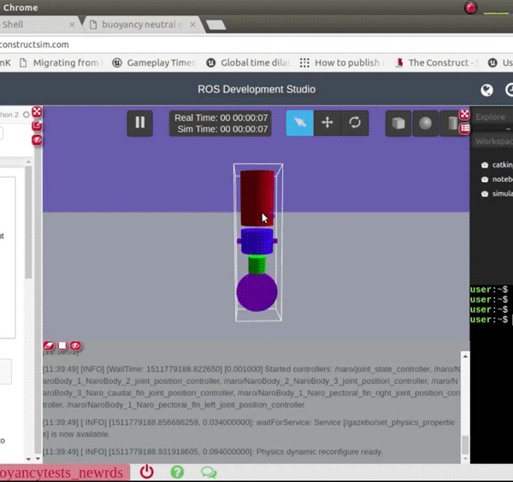Viewport: 513px width, 482px height.
Task: Clear the log console with eraser icon
Action: point(49,345)
